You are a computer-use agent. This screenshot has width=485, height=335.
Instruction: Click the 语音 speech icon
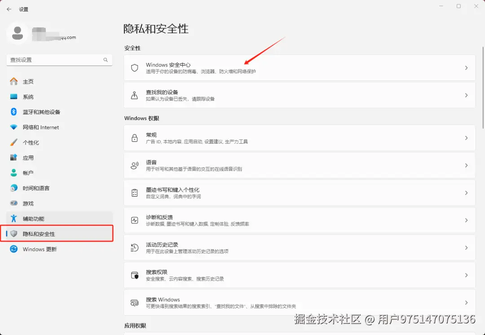pyautogui.click(x=135, y=165)
